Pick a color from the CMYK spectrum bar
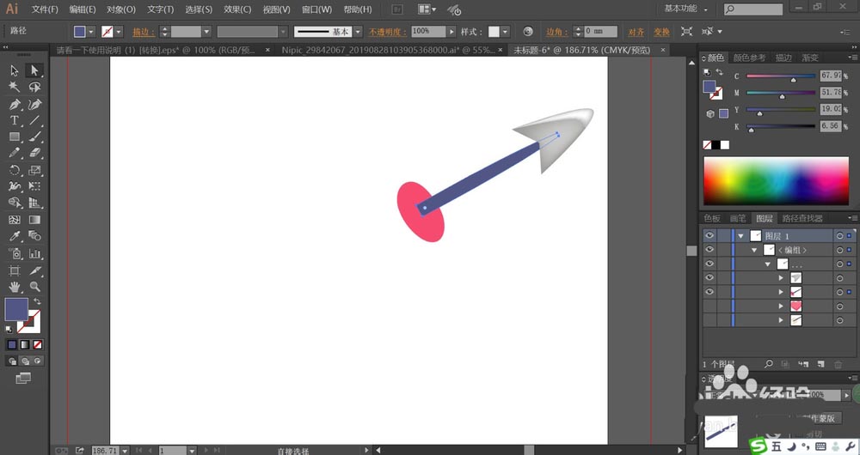Viewport: 860px width, 455px height. [776, 181]
